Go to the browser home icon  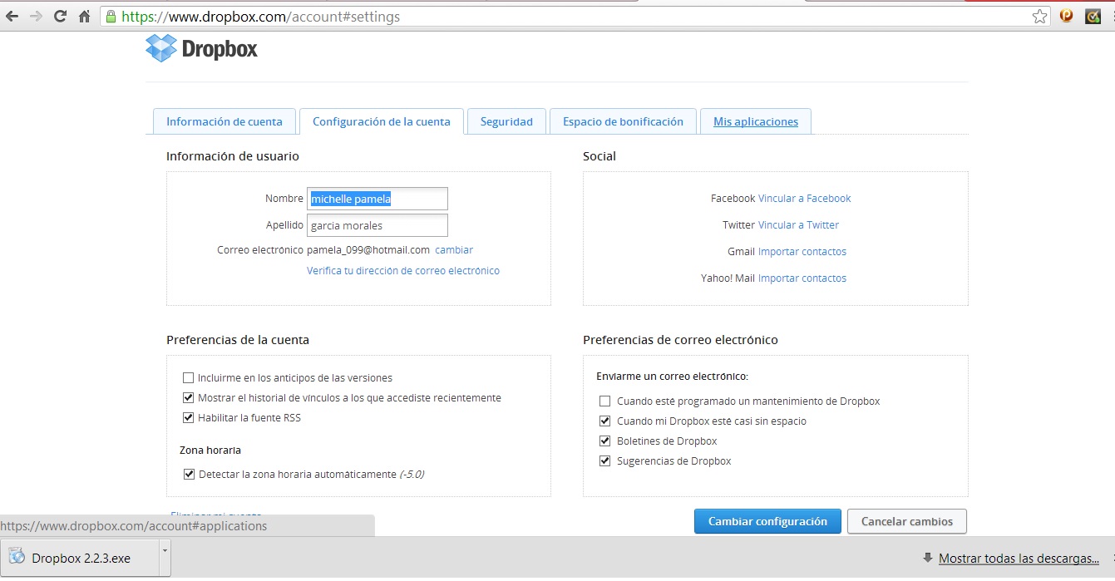point(84,17)
